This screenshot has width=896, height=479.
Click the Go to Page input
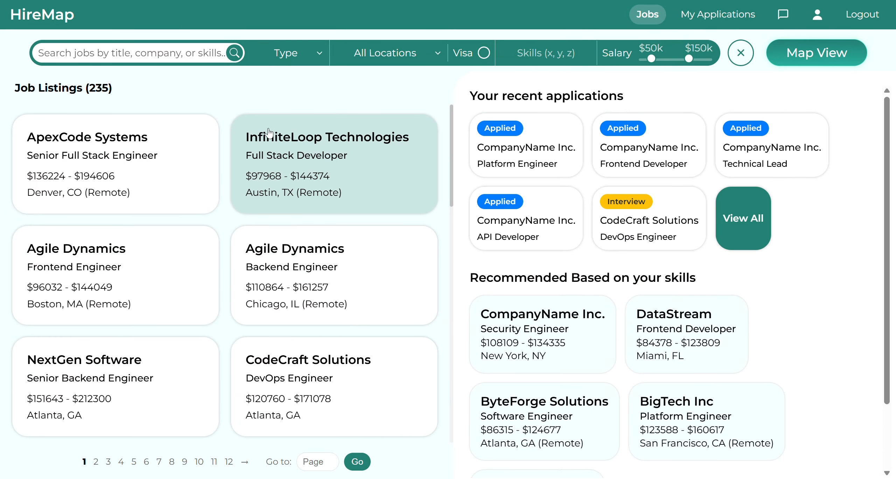point(318,462)
